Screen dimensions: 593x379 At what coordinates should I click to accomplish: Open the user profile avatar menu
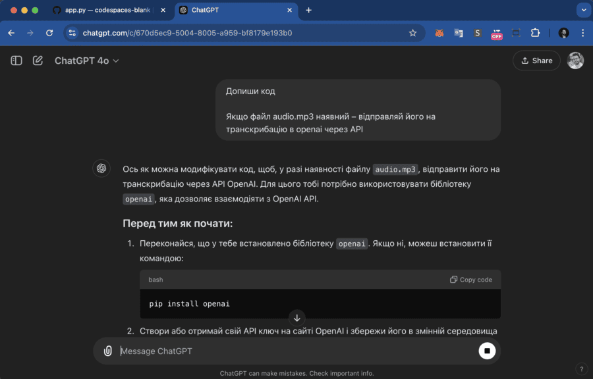pos(575,61)
